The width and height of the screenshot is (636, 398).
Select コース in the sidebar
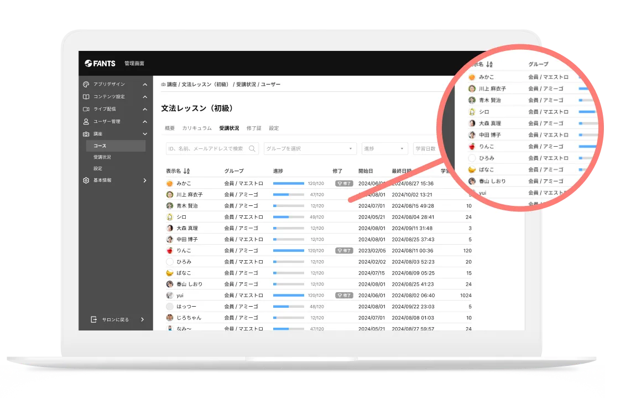point(116,146)
